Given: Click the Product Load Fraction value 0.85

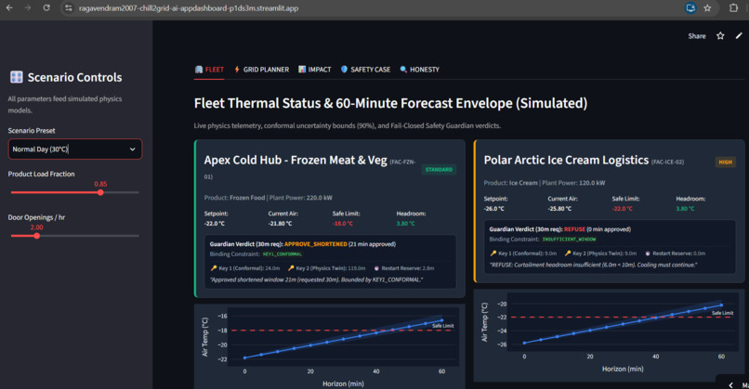Looking at the screenshot, I should pos(100,184).
